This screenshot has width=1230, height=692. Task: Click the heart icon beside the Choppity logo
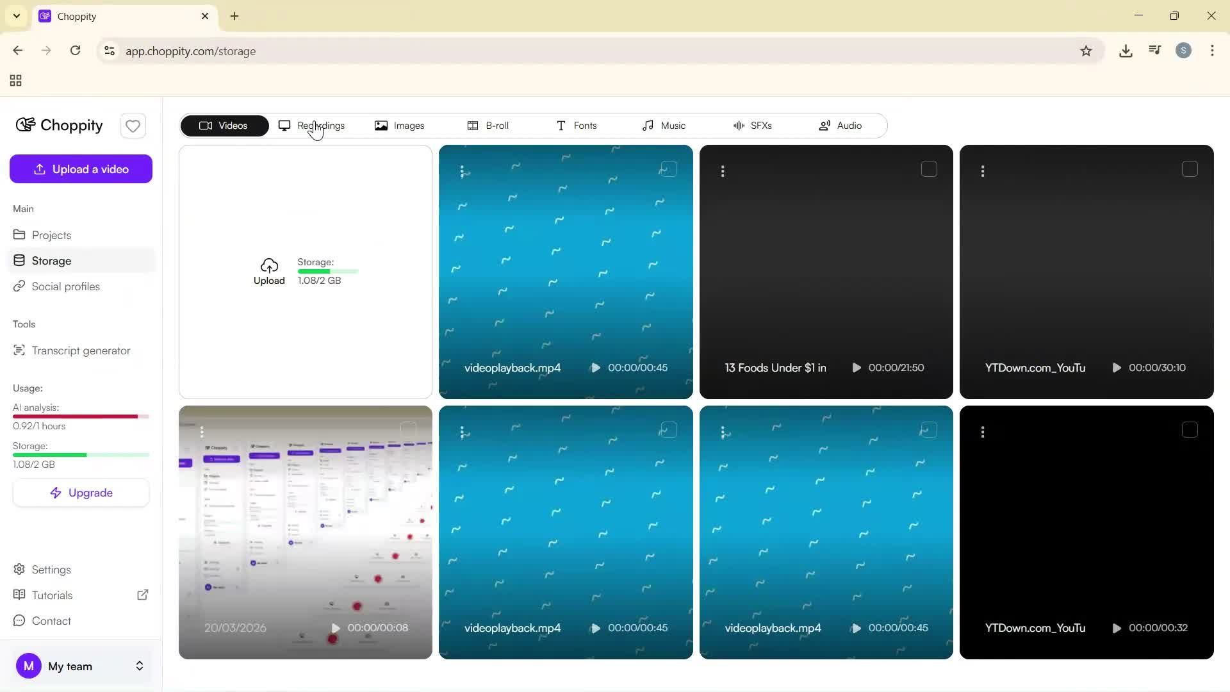133,126
